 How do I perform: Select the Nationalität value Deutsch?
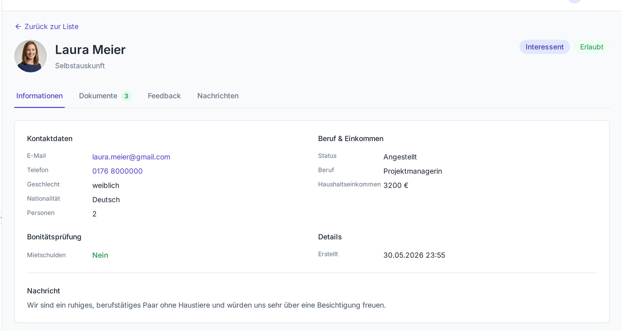(x=106, y=200)
